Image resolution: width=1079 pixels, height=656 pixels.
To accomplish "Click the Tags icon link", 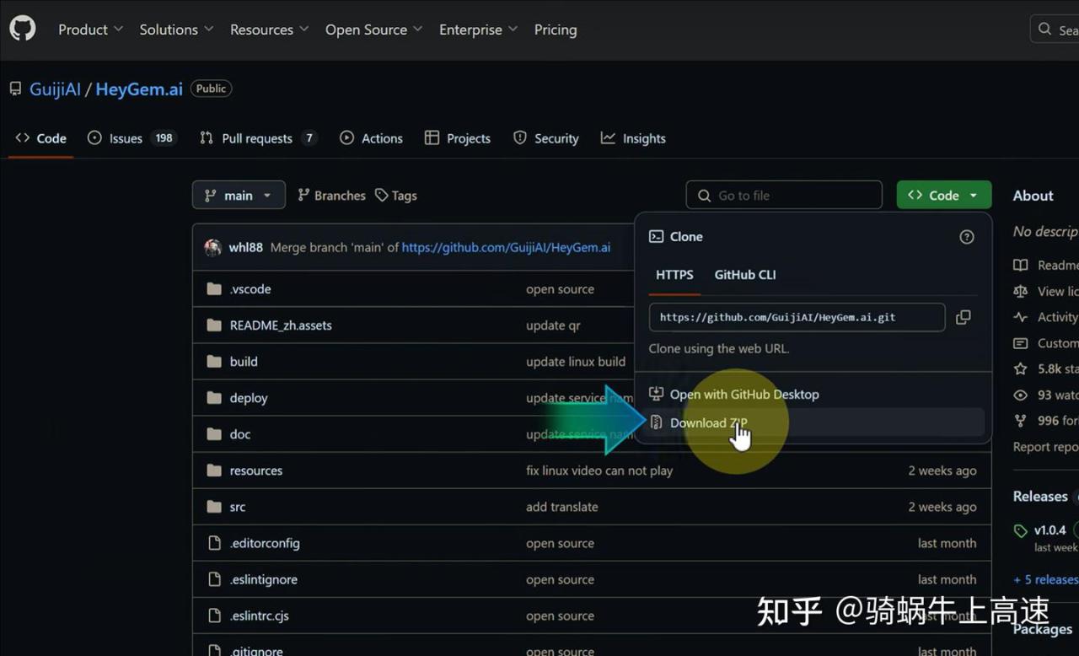I will click(x=395, y=195).
